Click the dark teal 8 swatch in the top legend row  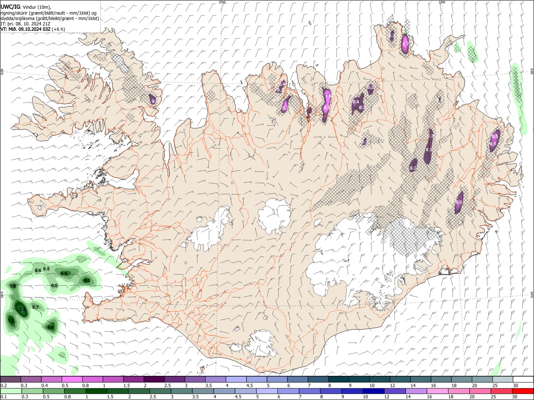click(339, 380)
